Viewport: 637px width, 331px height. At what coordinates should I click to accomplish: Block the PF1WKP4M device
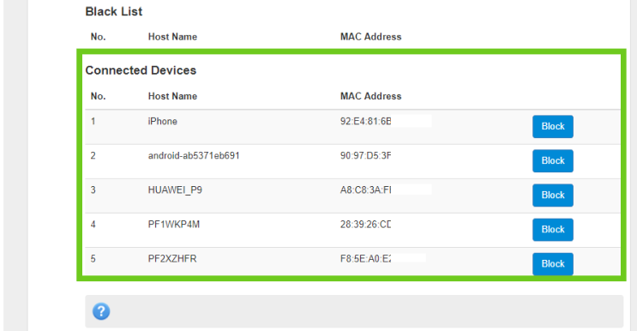coord(553,230)
